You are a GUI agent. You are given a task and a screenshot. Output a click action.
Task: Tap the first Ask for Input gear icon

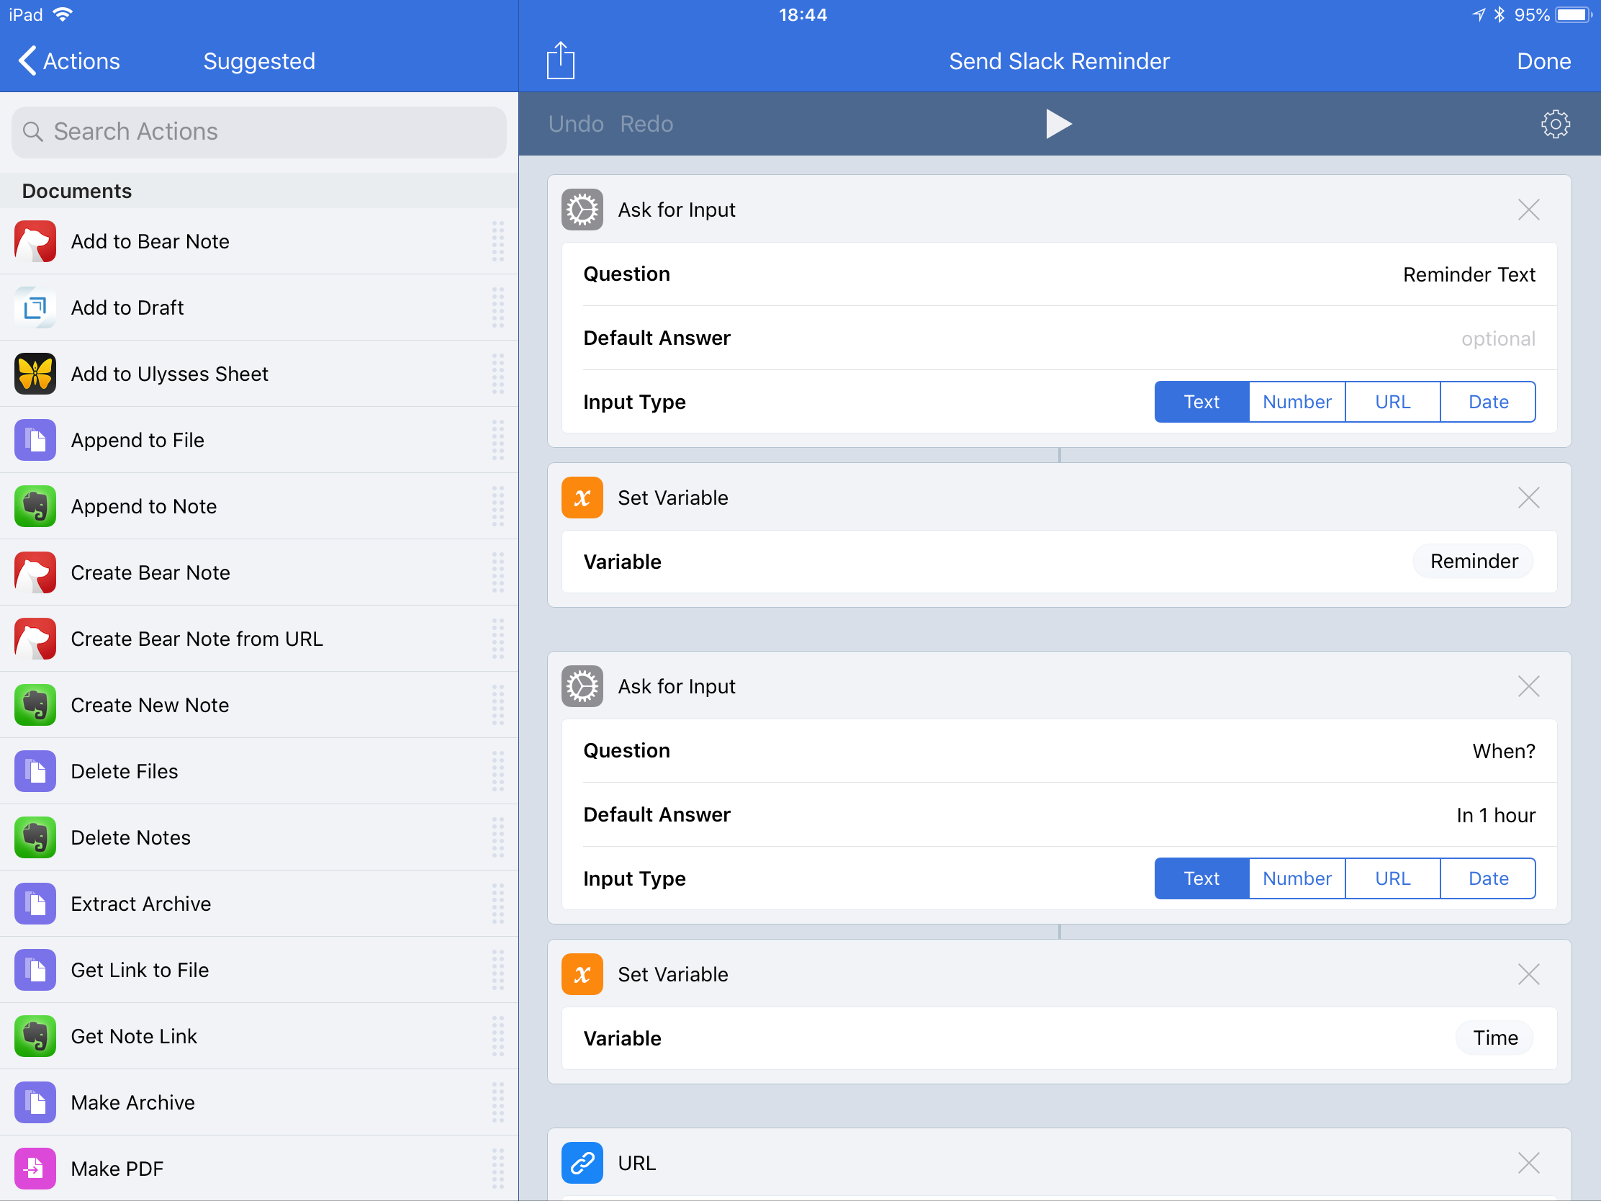point(582,210)
